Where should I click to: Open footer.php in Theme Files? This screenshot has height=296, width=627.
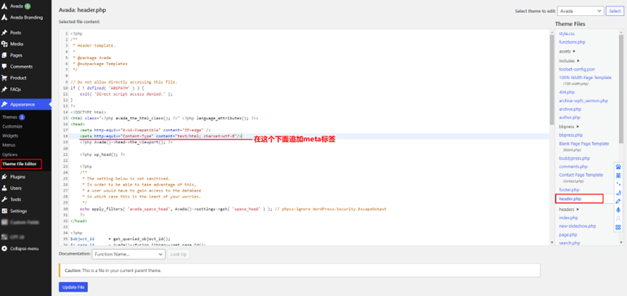569,189
